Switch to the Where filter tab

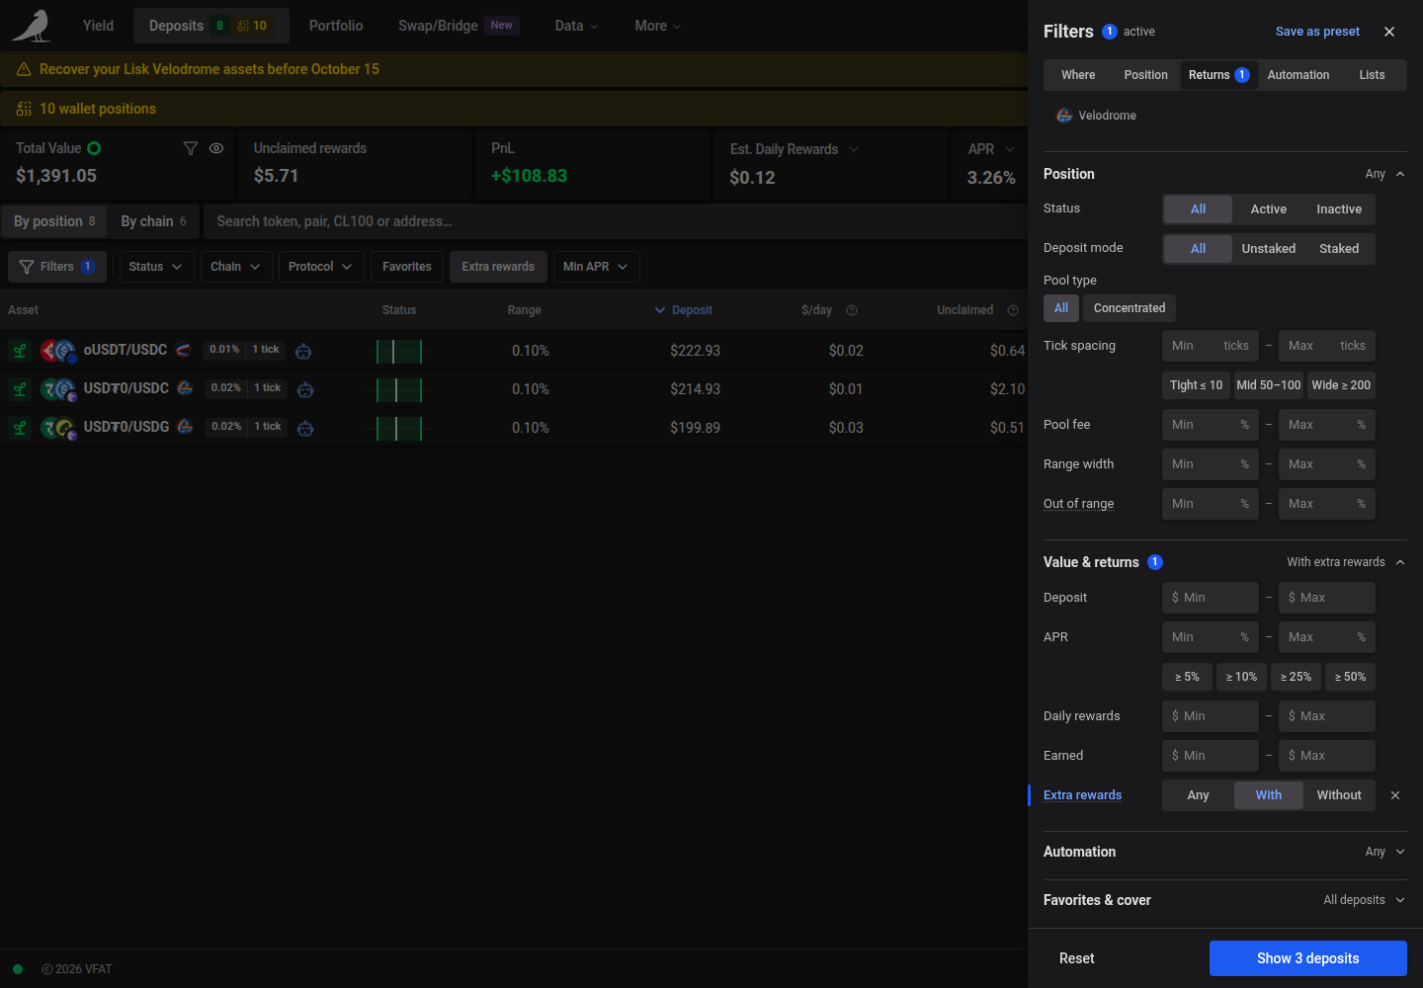1078,75
